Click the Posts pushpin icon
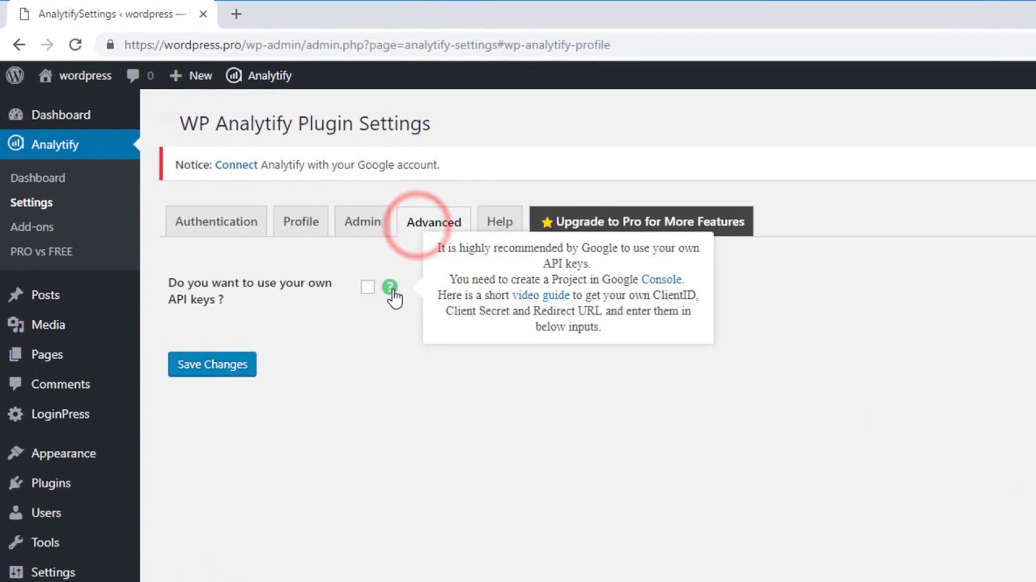The height and width of the screenshot is (582, 1036). 15,295
